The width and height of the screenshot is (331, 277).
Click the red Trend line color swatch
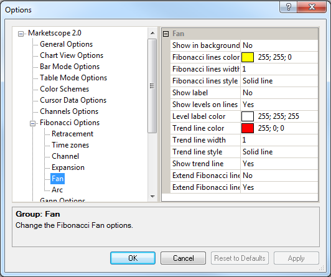(248, 128)
